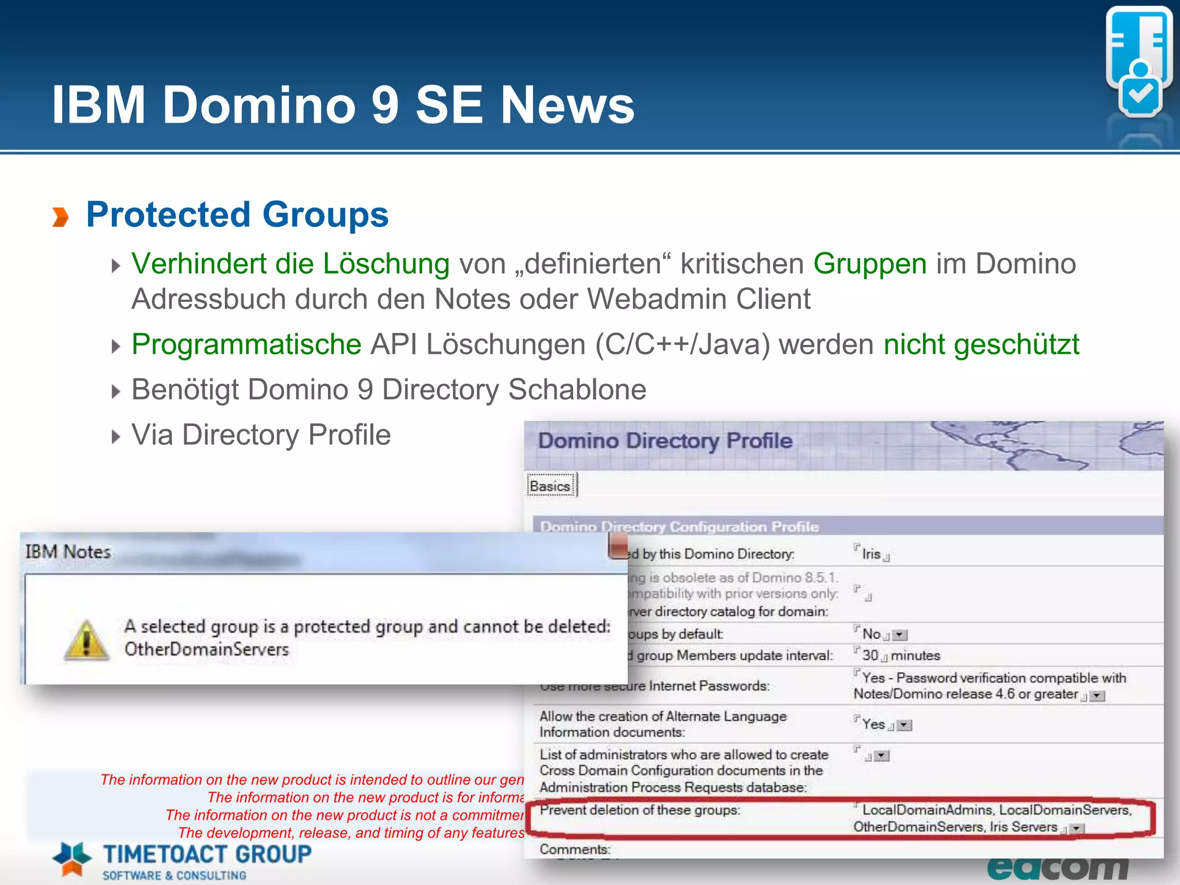Click the warning triangle icon in IBM Notes dialog

[x=86, y=640]
